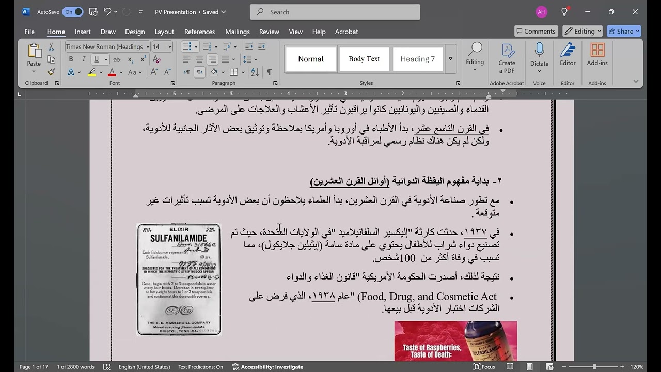Image resolution: width=661 pixels, height=372 pixels.
Task: Select the Body Text style
Action: click(x=364, y=59)
